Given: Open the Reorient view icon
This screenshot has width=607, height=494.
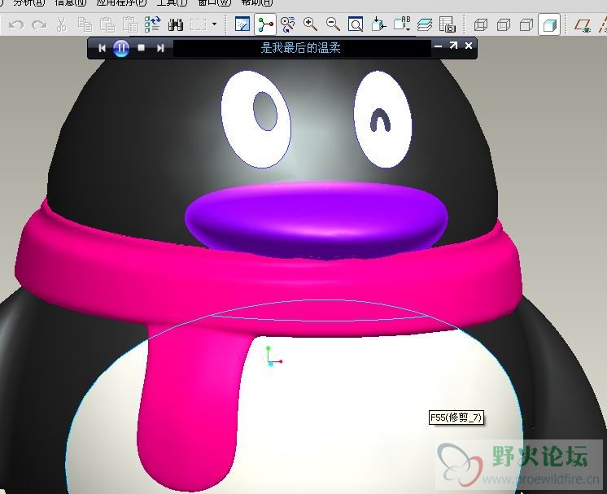Looking at the screenshot, I should 378,24.
